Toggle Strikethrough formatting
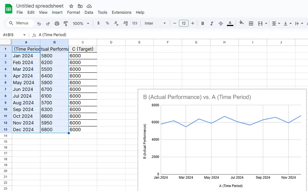The height and width of the screenshot is (191, 308). pyautogui.click(x=221, y=23)
